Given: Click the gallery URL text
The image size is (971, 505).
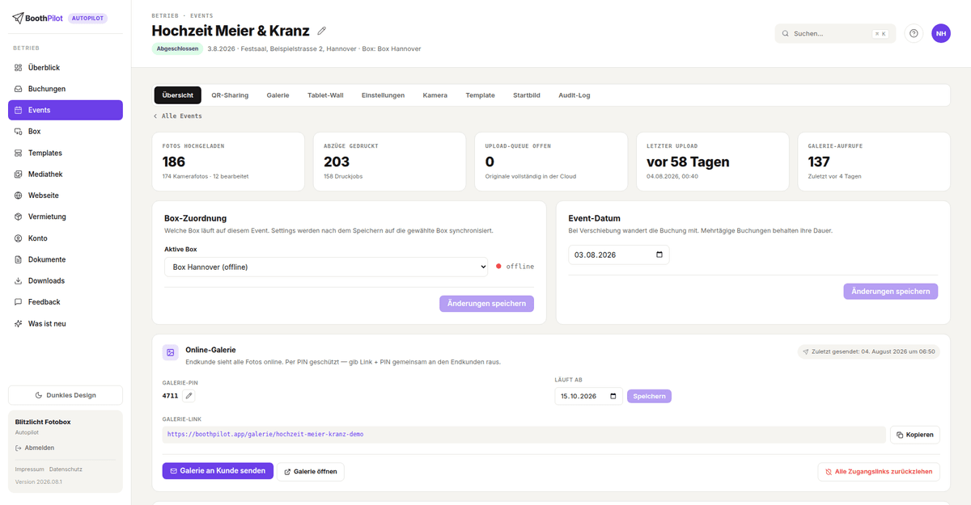Looking at the screenshot, I should coord(265,434).
